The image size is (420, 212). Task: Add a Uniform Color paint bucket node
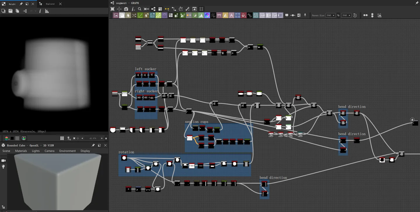244,15
